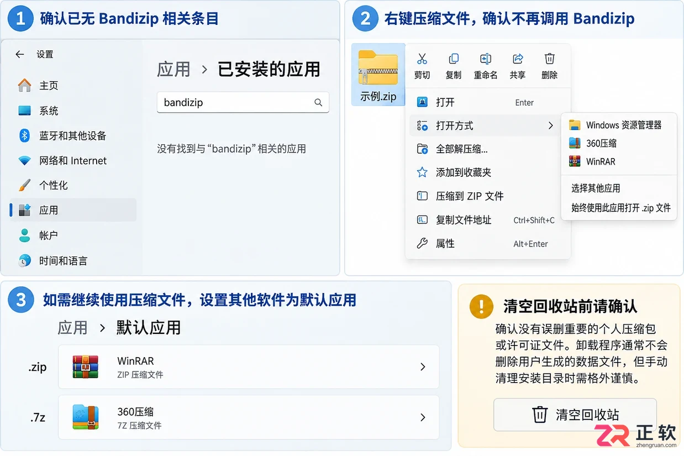Select the 应用 apps icon
The image size is (684, 456).
coord(24,210)
